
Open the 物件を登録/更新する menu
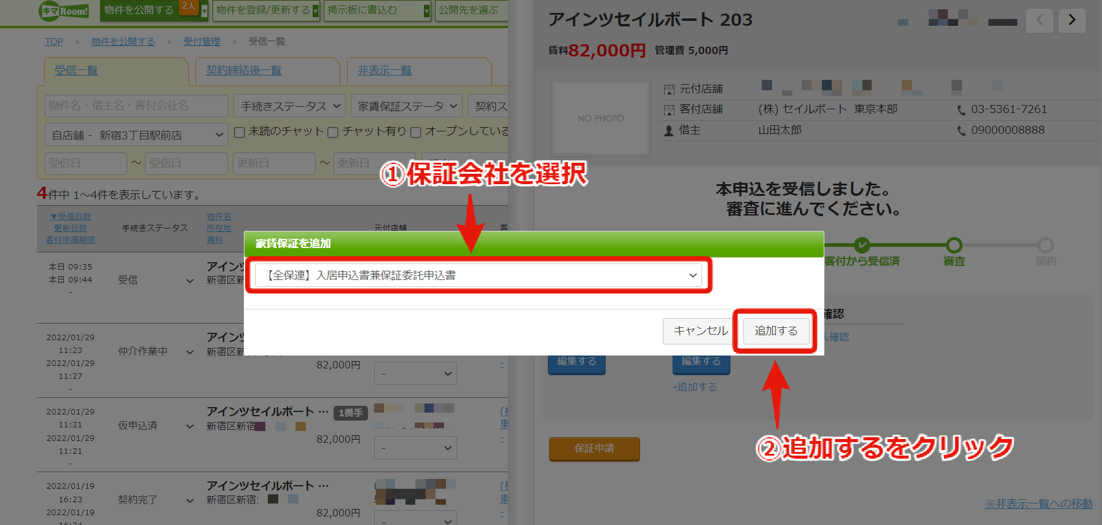tap(267, 10)
